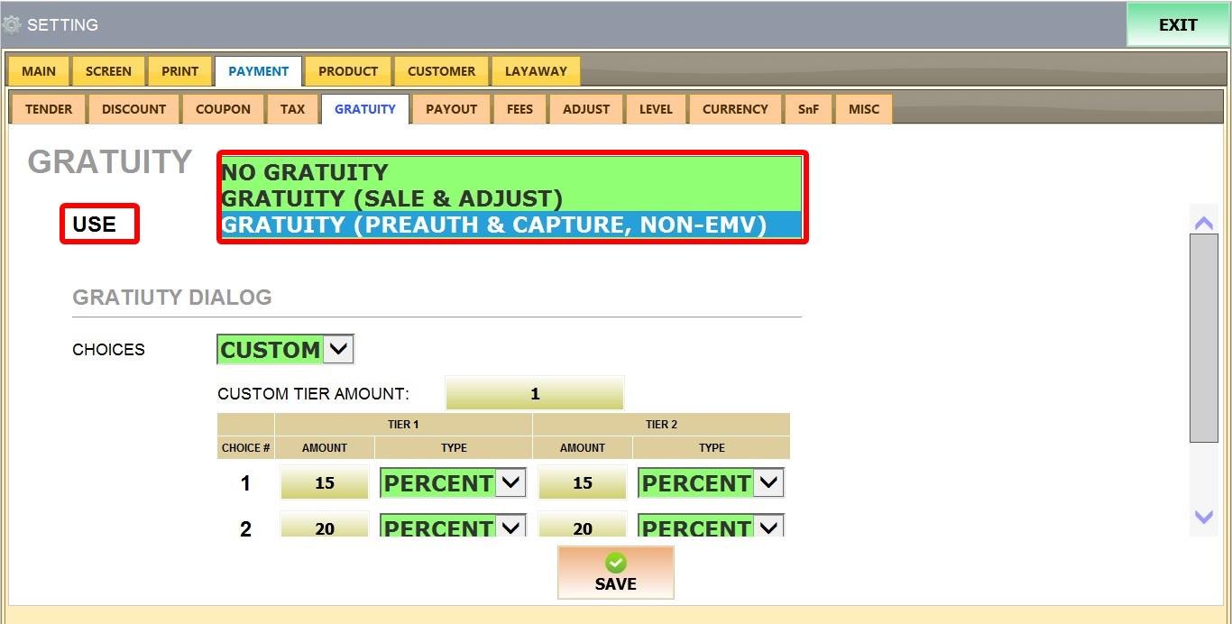Screen dimensions: 1232x624
Task: Go to the DISCOUNT sub-tab
Action: coord(133,109)
